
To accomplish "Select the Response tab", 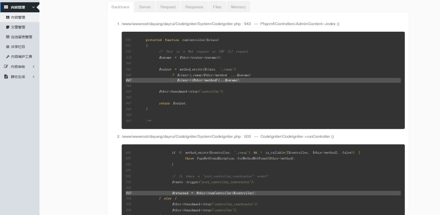I will (194, 7).
